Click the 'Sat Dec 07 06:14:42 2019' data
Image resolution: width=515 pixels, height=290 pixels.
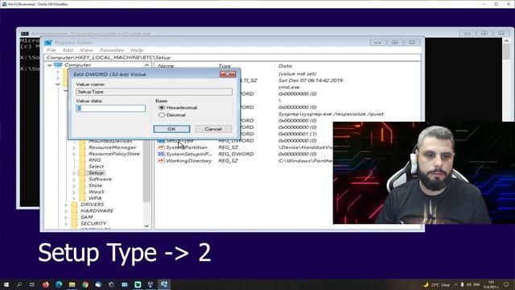[x=311, y=81]
